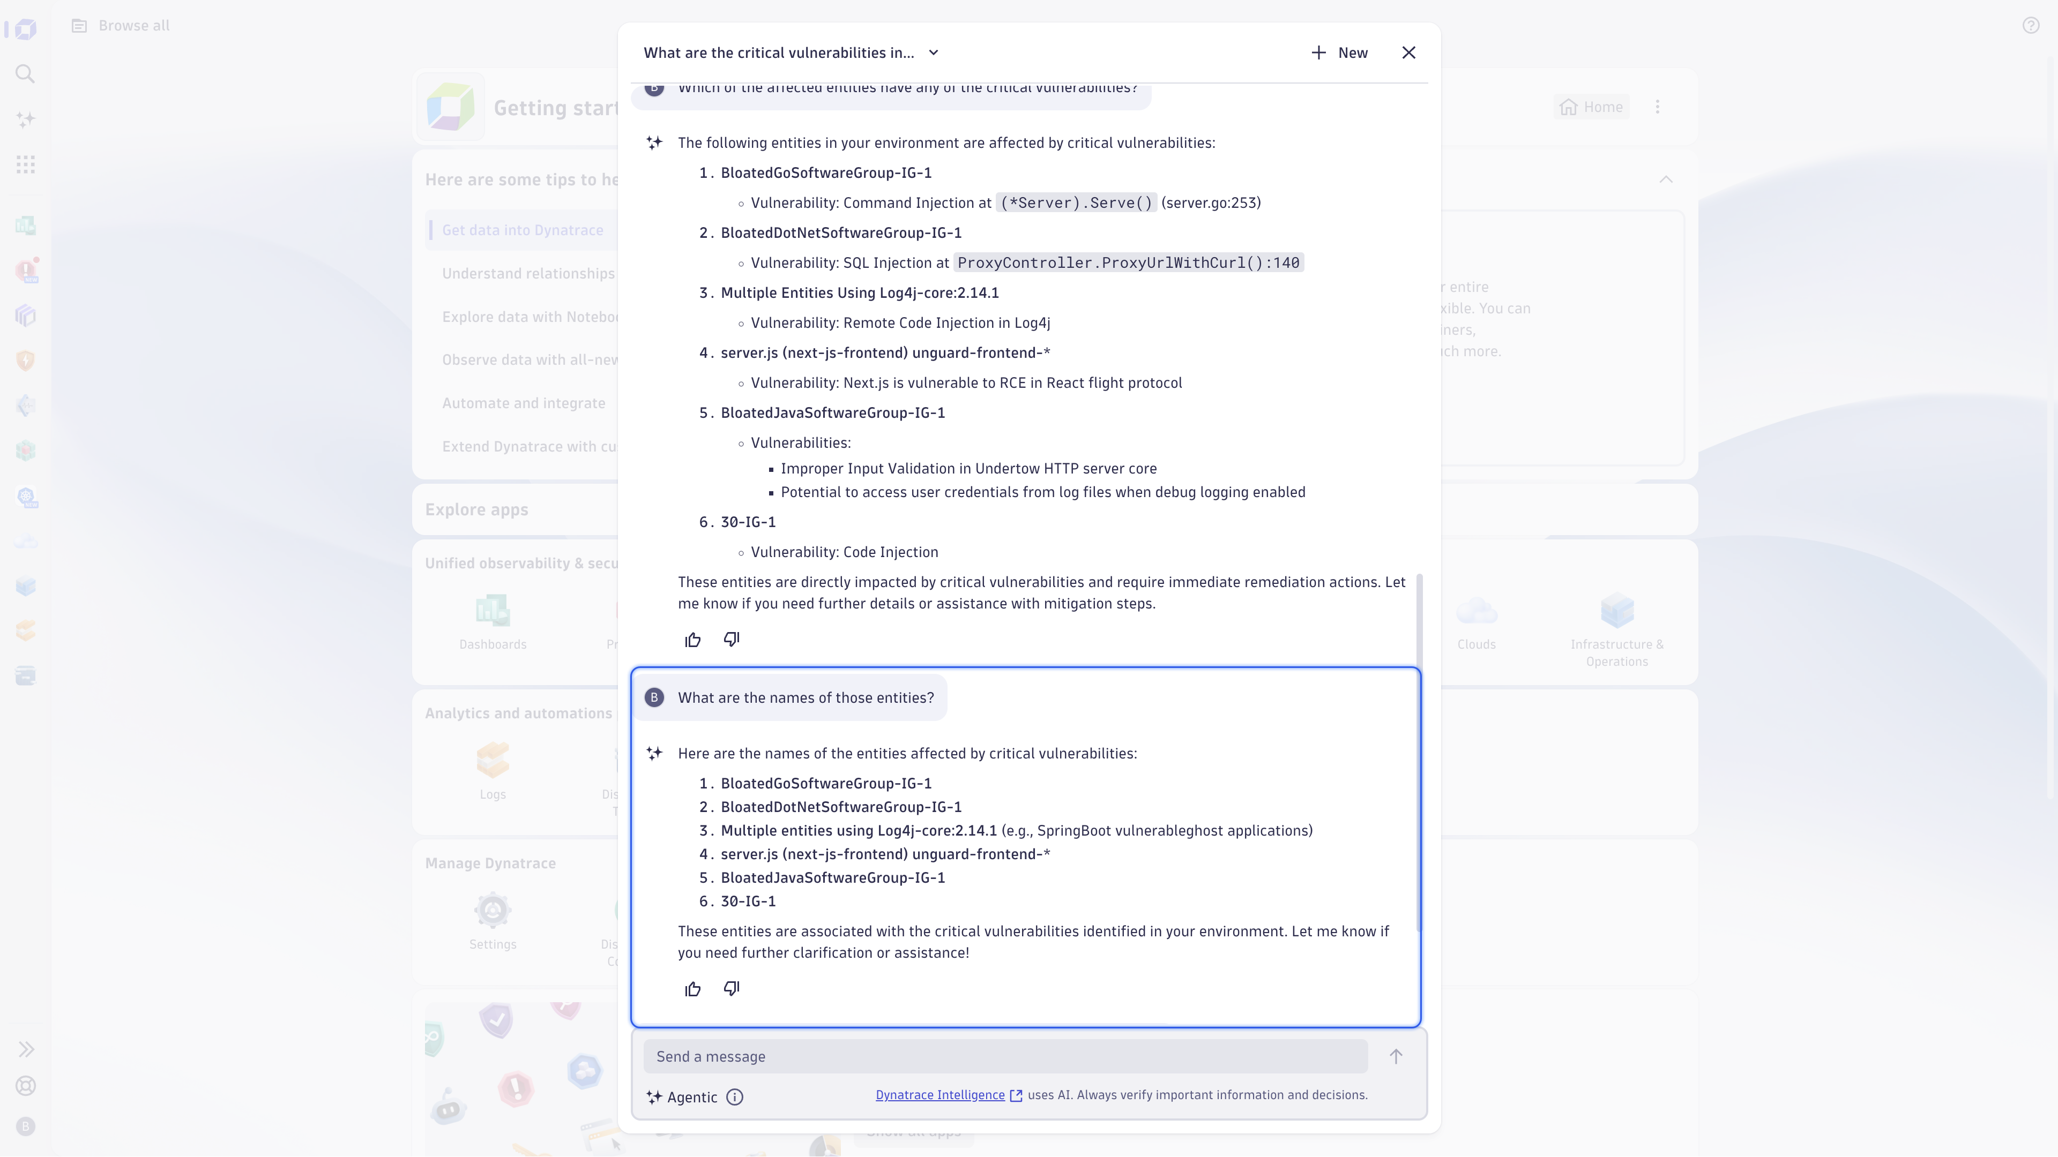
Task: Click thumbs down on the latest answer
Action: 731,989
